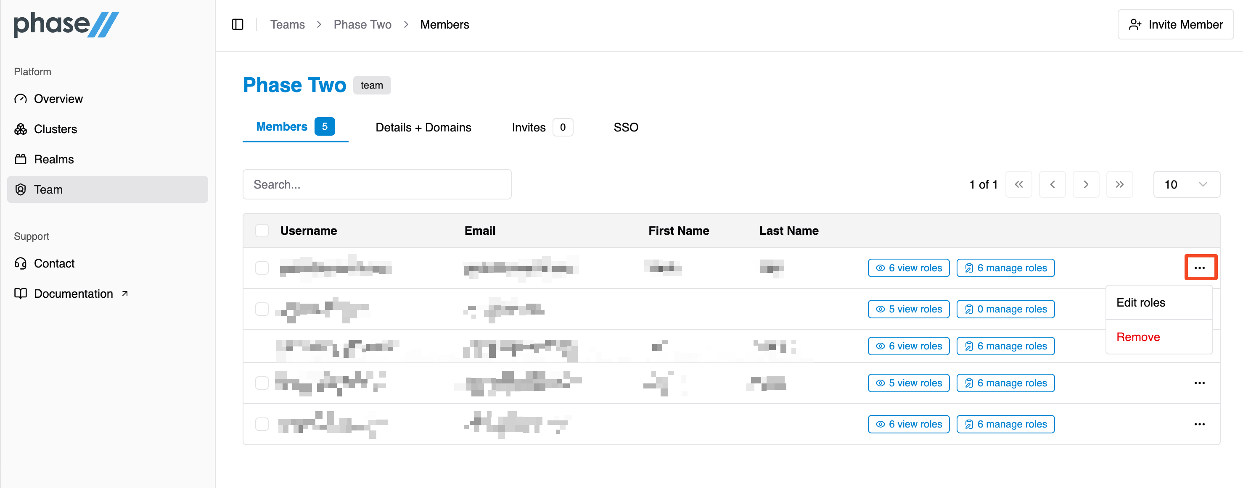Check the select-all header checkbox
Viewport: 1243px width, 488px height.
click(262, 231)
